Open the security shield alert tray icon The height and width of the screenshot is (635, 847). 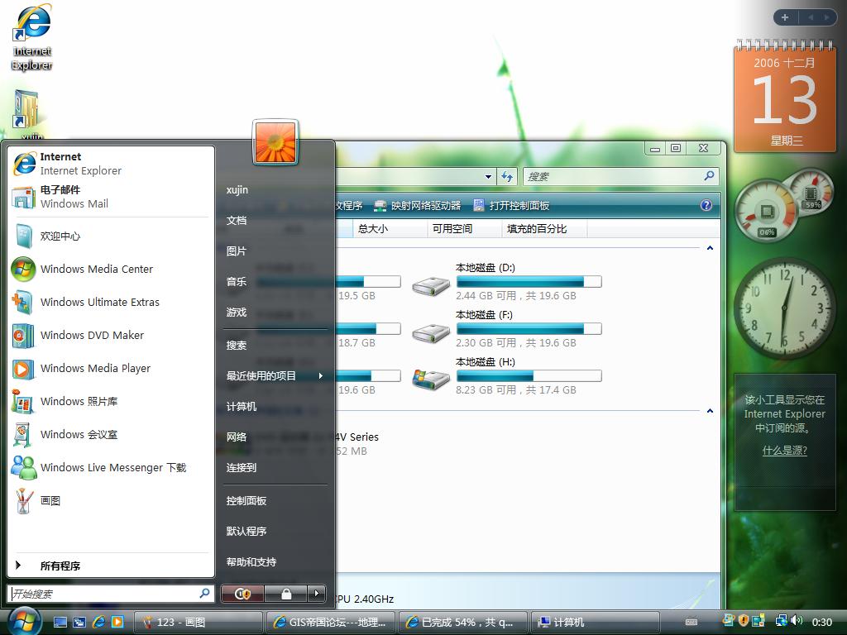(744, 621)
